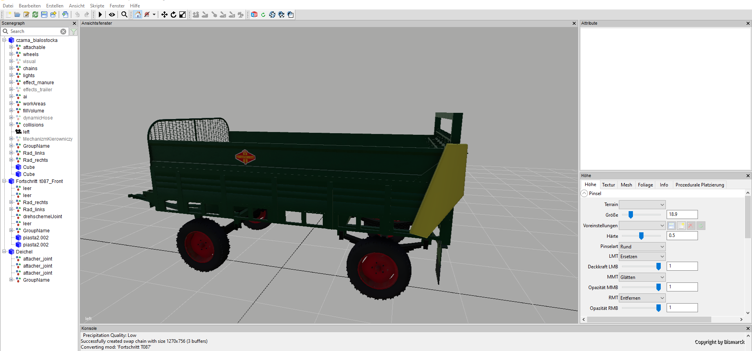Switch to the Textur tab

[608, 185]
